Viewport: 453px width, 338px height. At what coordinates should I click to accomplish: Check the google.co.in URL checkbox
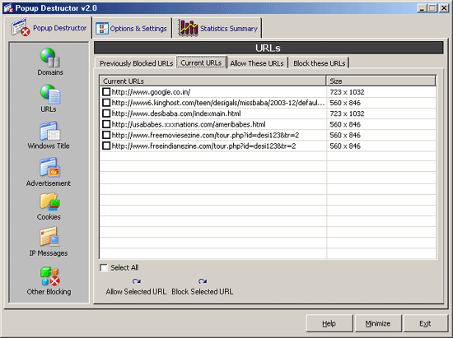coord(106,92)
